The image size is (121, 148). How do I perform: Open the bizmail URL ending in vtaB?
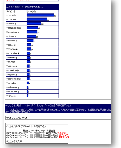pos(31,133)
